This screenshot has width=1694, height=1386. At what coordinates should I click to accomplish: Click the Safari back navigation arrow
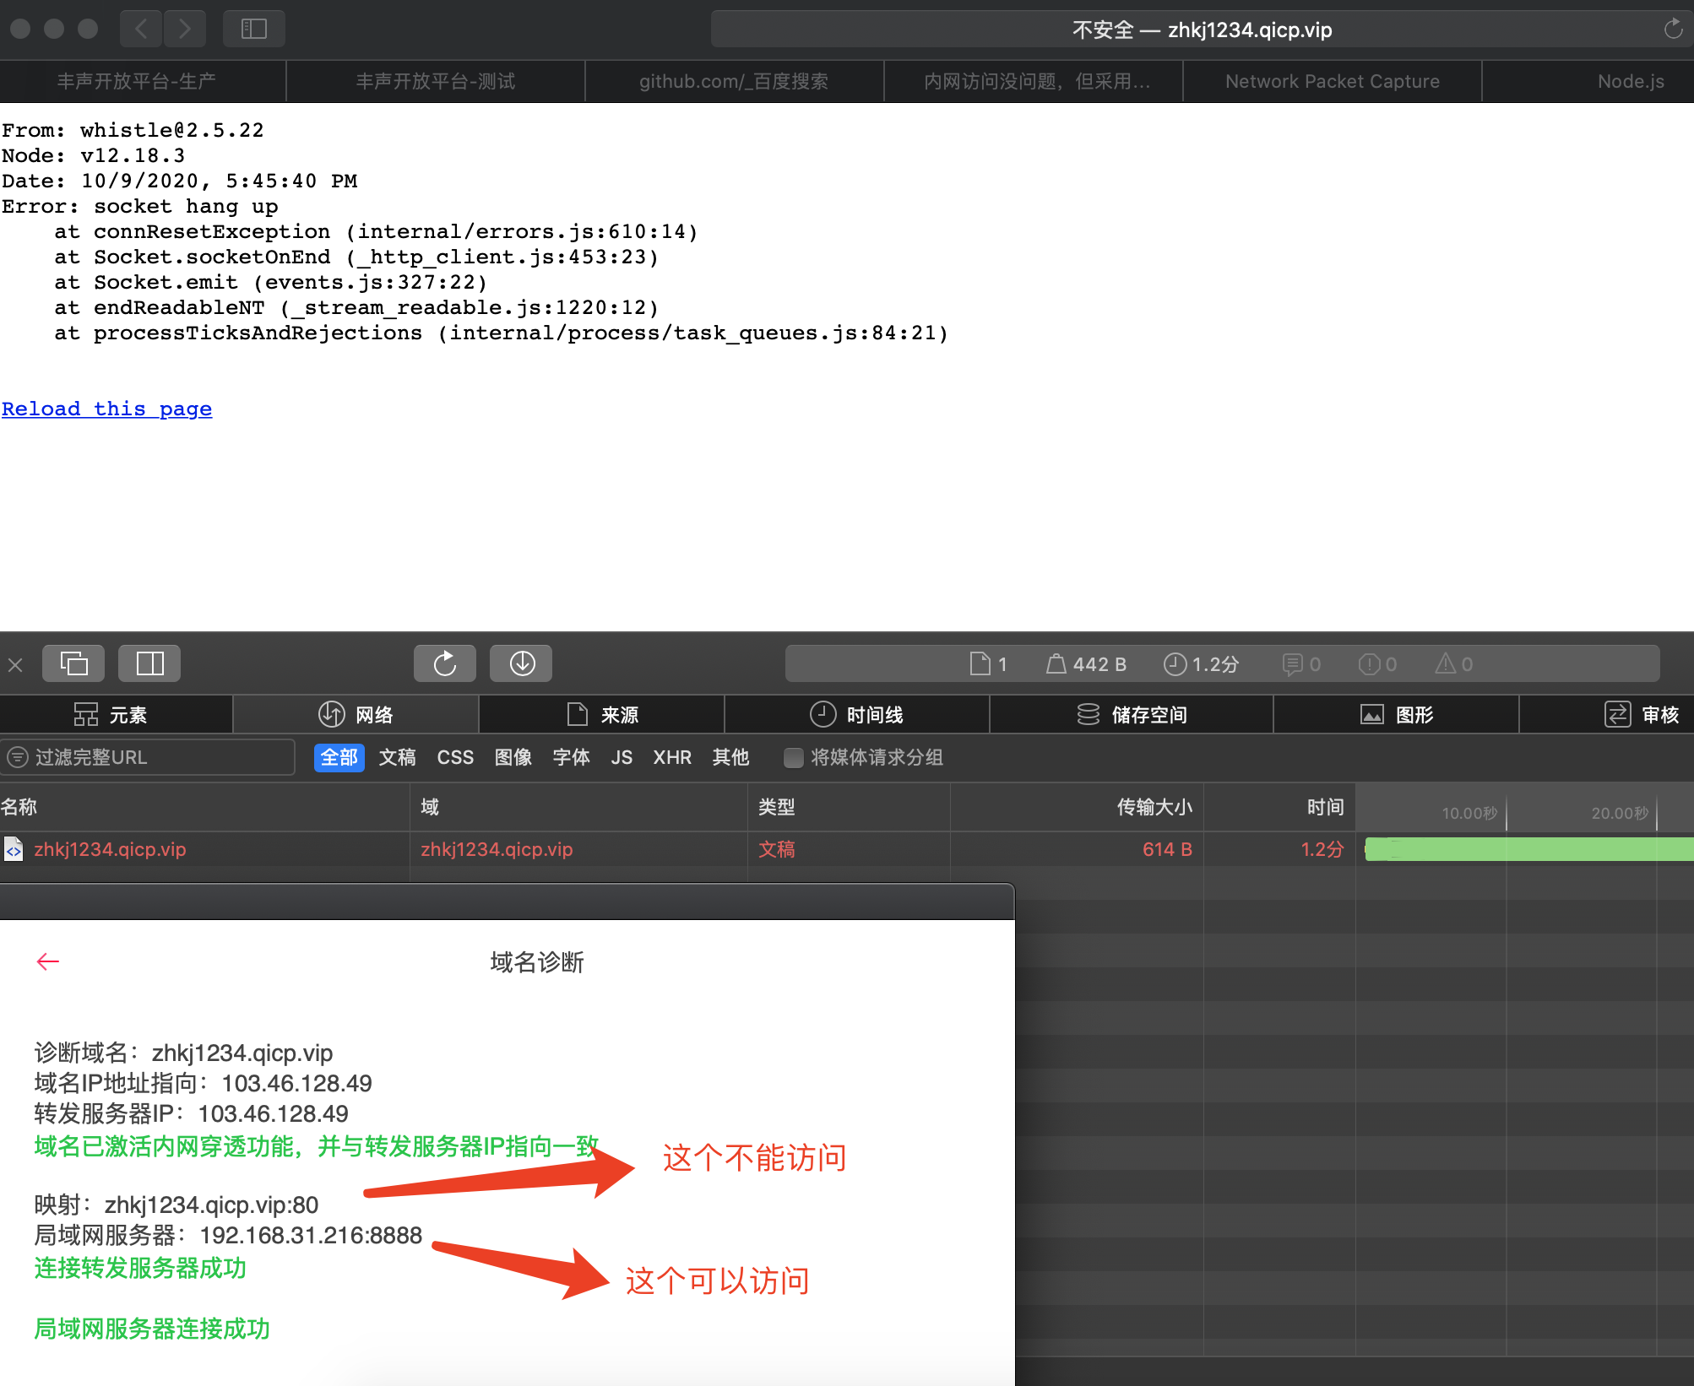[141, 30]
